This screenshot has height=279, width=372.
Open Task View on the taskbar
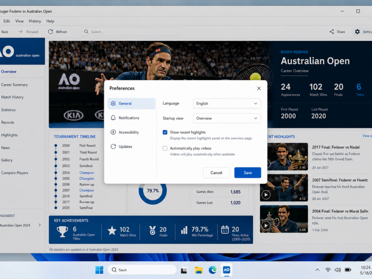pos(184,270)
